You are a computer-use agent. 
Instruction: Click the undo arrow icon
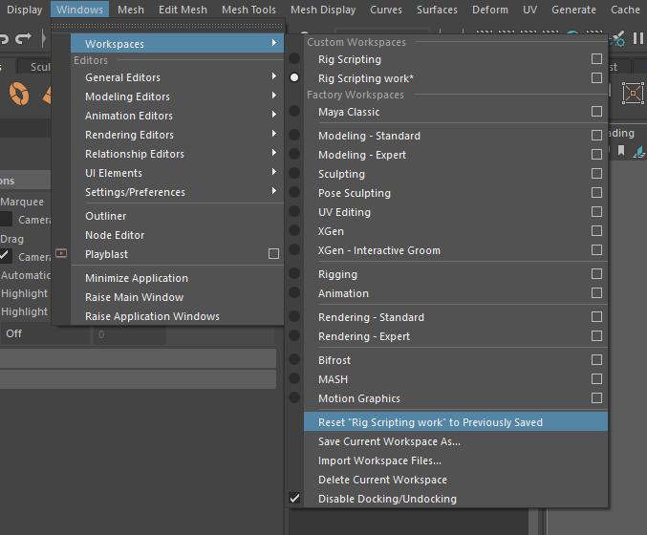coord(4,39)
